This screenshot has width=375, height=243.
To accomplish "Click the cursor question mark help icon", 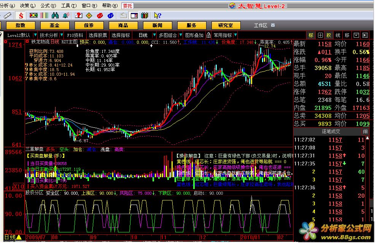I will (157, 16).
